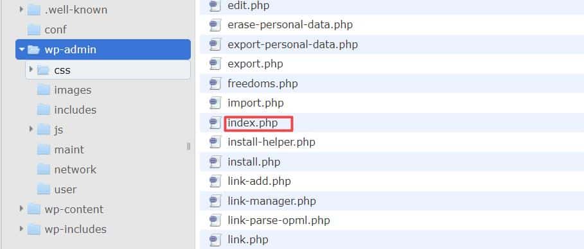Expand the wp-includes folder arrow
This screenshot has height=249, width=584.
(22, 228)
